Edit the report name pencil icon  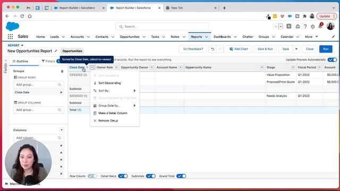(56, 51)
